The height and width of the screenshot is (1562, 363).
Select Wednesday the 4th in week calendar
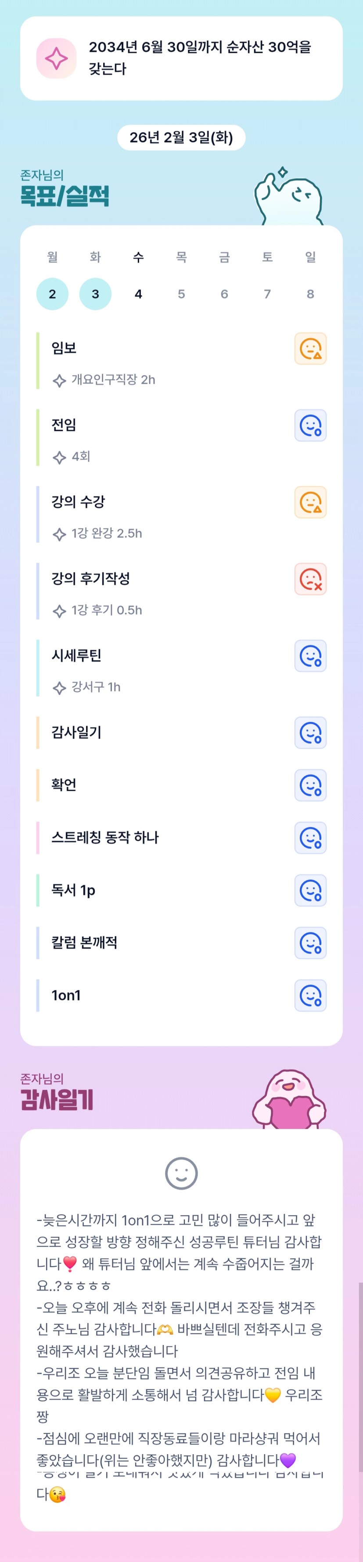point(138,294)
